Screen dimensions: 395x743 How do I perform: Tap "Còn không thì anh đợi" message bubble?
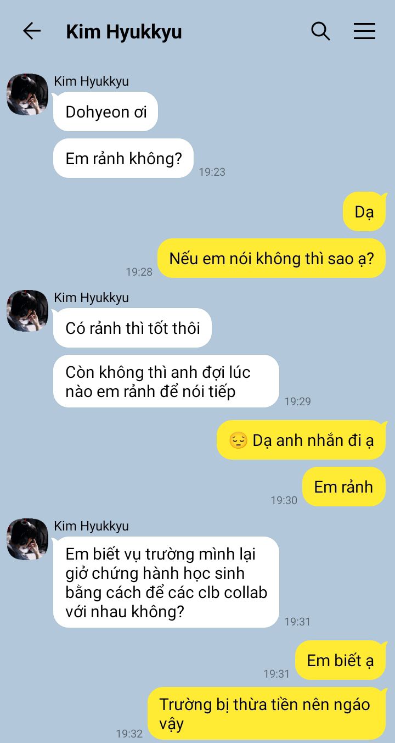click(166, 381)
